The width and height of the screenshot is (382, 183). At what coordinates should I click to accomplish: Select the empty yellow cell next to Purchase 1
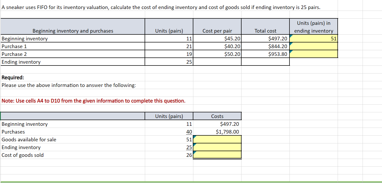(x=314, y=46)
